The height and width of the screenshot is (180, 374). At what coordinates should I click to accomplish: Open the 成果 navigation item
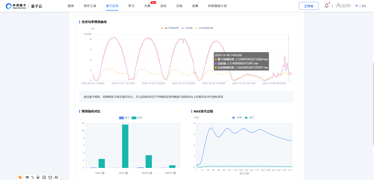pos(195,6)
